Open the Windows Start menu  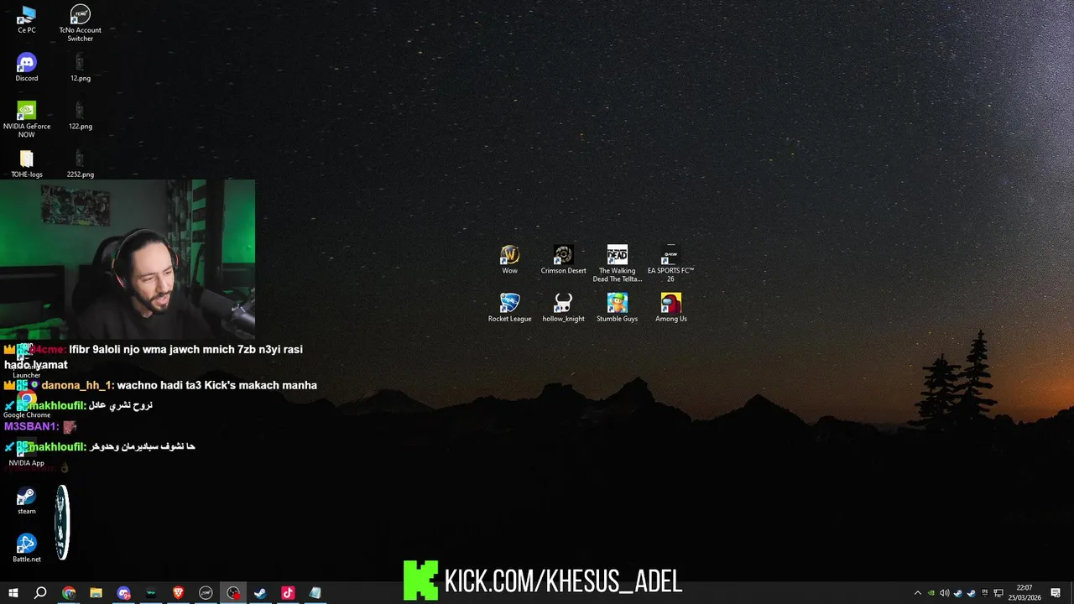click(13, 593)
